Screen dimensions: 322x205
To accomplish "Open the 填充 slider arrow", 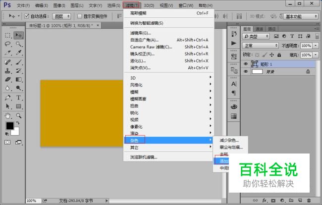I will pyautogui.click(x=316, y=55).
